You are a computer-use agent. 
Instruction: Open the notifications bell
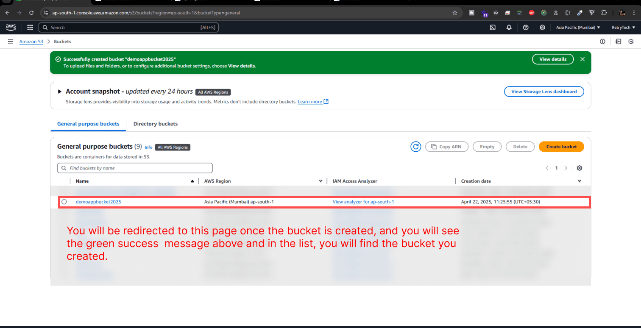(x=509, y=27)
